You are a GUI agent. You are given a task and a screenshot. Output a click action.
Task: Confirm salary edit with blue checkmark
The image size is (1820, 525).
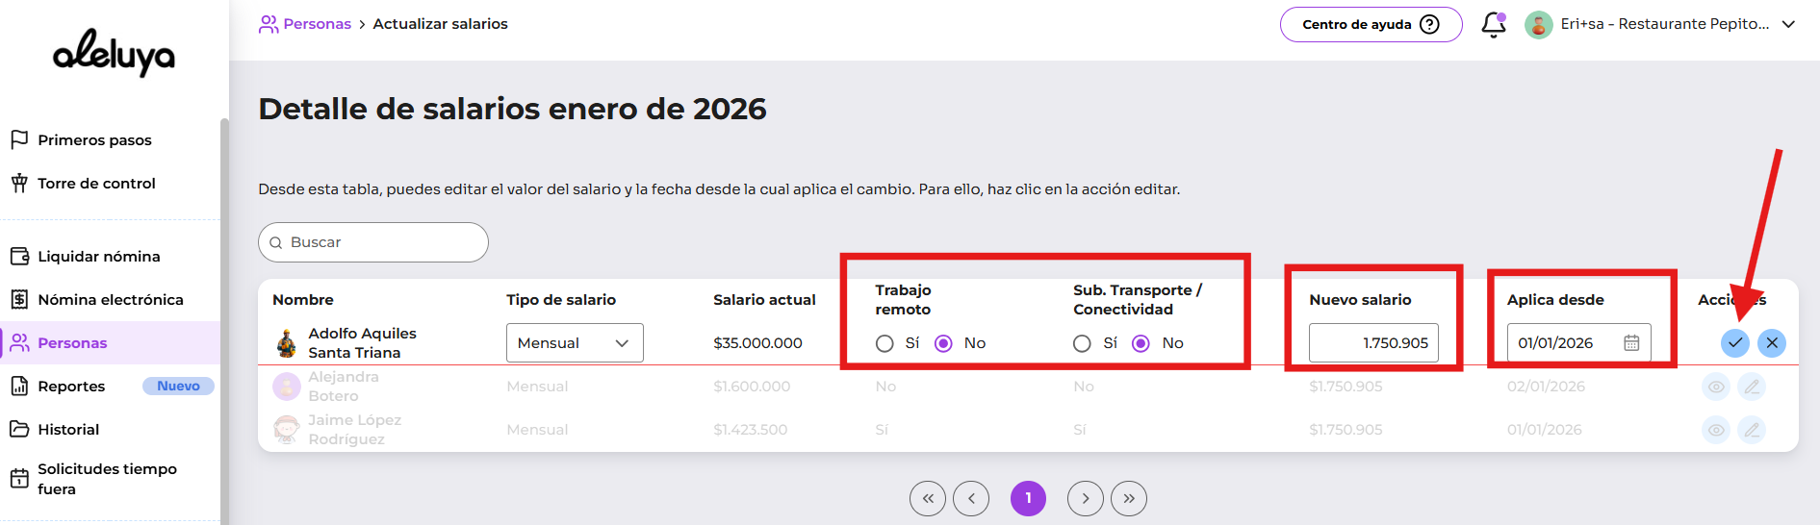[x=1734, y=343]
